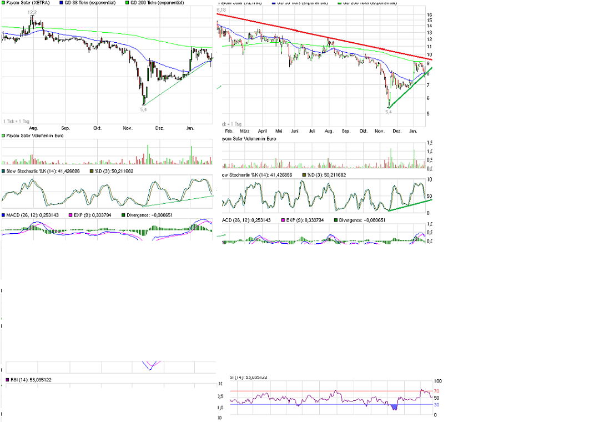Click the 16 value on the yearly chart price axis
The image size is (599, 422).
coord(429,15)
